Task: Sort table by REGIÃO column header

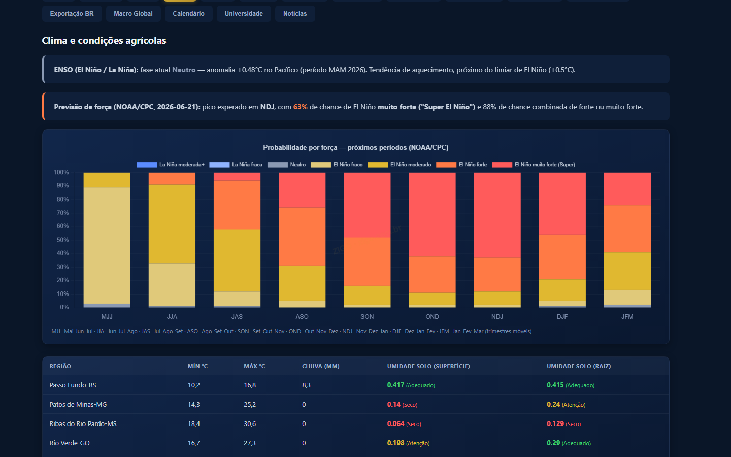Action: coord(60,366)
